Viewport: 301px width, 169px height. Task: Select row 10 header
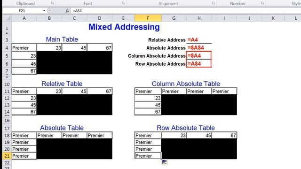7,84
